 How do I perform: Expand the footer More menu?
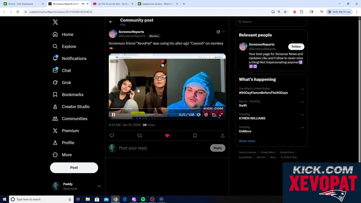click(274, 157)
